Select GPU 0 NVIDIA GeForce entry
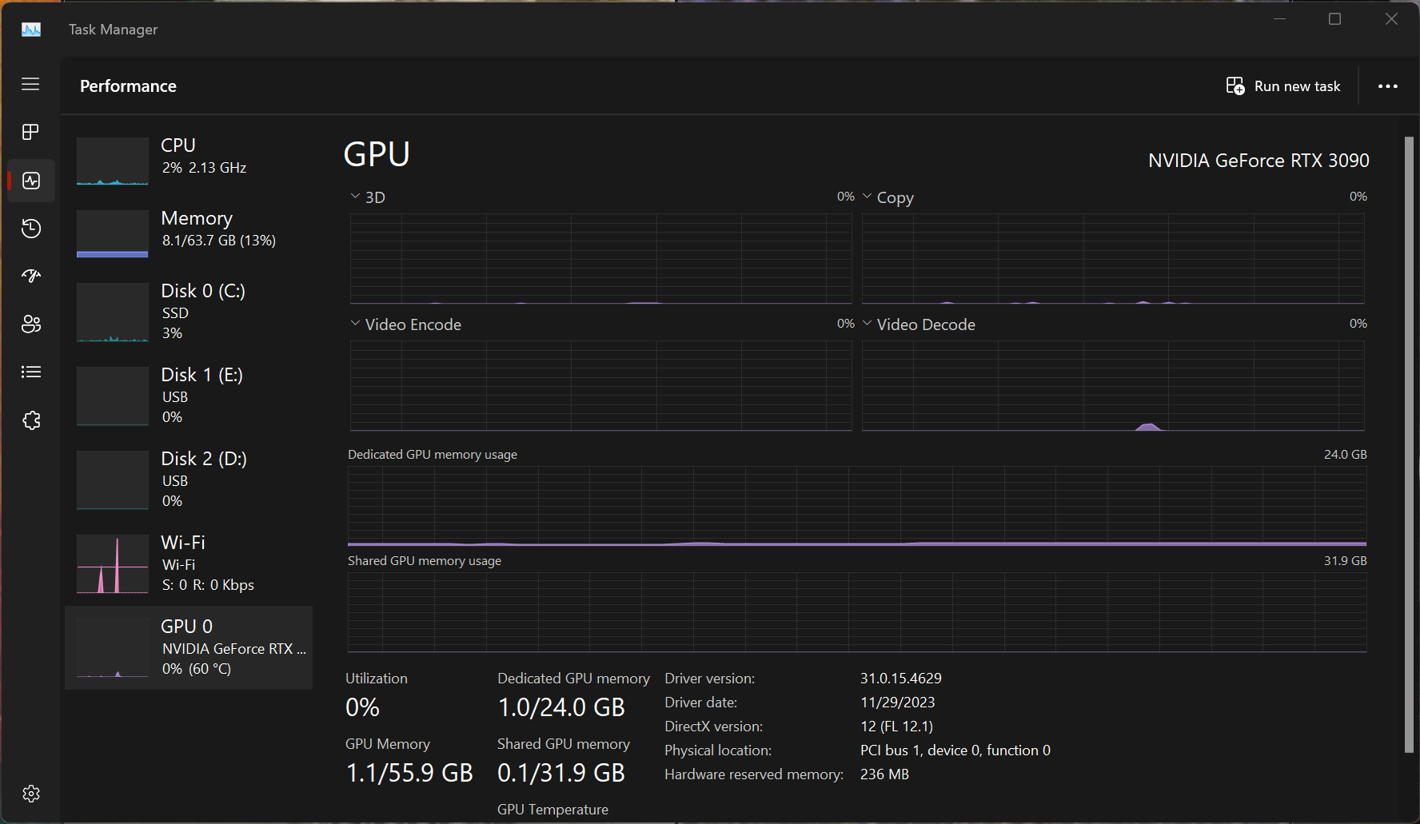 point(189,647)
